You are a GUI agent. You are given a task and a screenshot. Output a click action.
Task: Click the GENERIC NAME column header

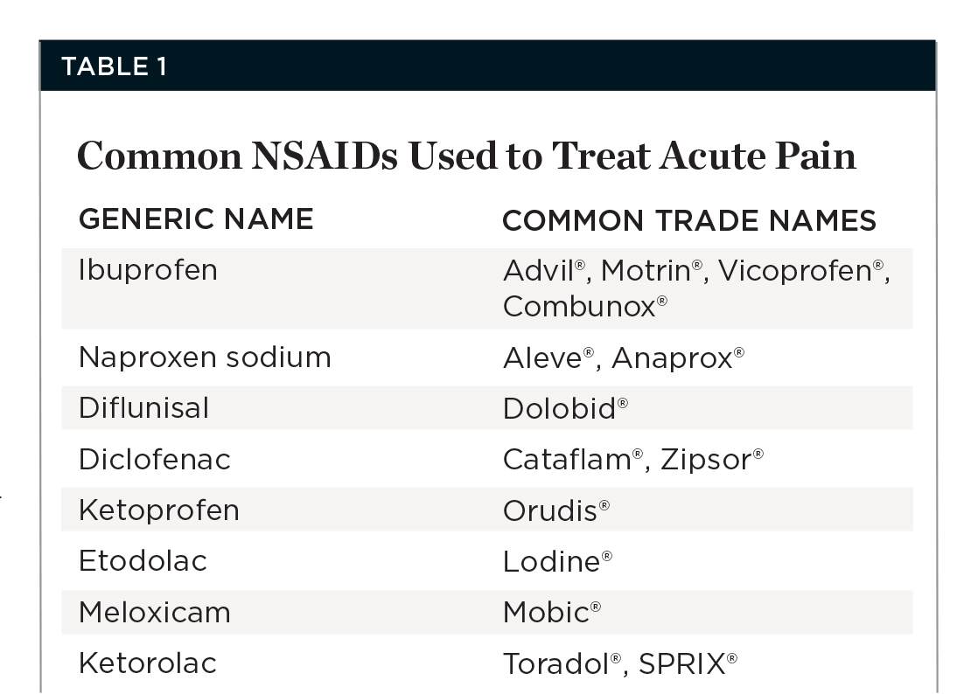tap(196, 219)
